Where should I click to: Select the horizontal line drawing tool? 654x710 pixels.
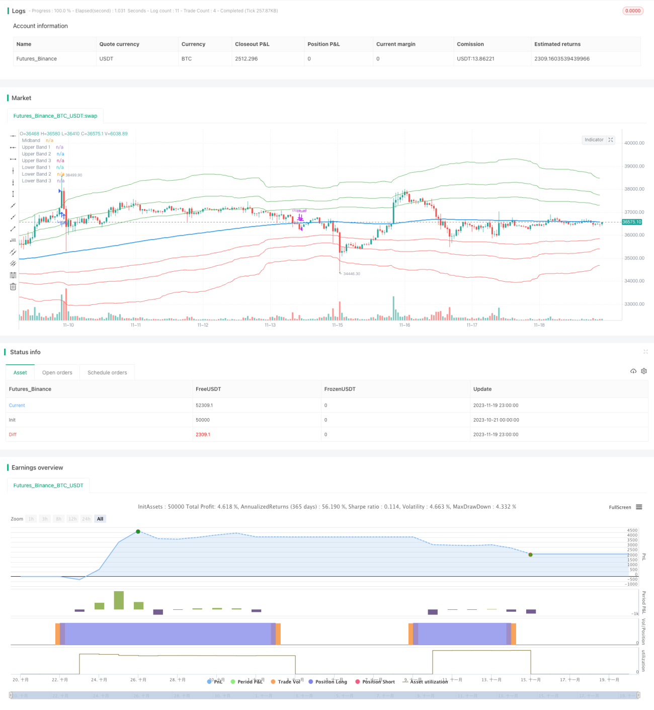tap(13, 136)
